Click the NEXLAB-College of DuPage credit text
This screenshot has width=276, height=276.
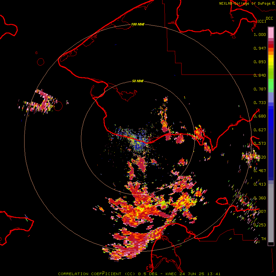click(x=245, y=3)
